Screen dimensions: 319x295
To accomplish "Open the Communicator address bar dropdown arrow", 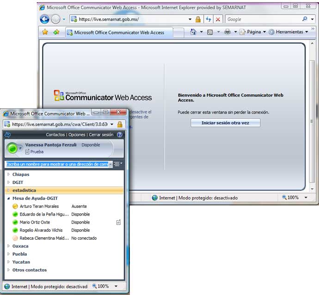I will pos(112,124).
